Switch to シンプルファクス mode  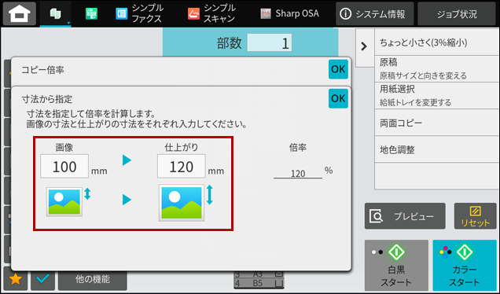tap(139, 13)
